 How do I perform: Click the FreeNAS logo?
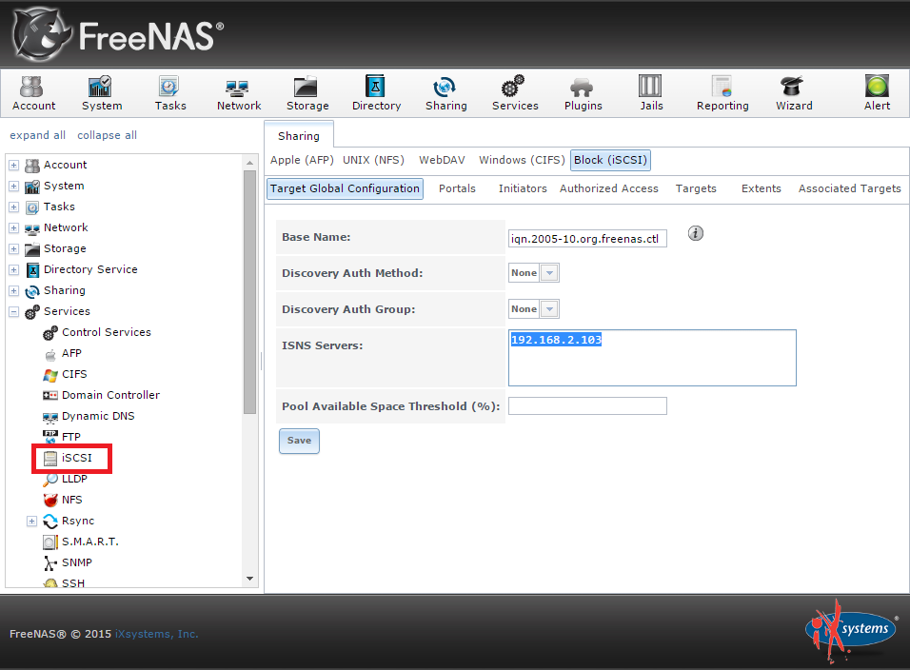click(118, 34)
